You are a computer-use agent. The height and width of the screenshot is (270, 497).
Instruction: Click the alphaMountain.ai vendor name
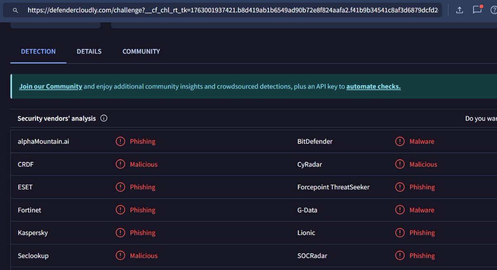pos(43,142)
